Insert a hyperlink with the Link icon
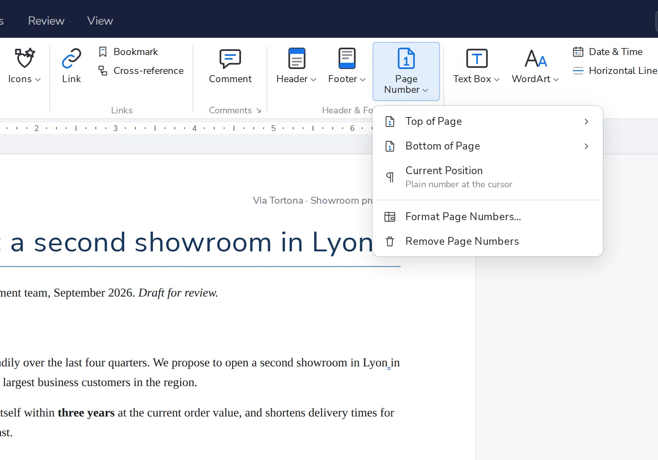 72,58
